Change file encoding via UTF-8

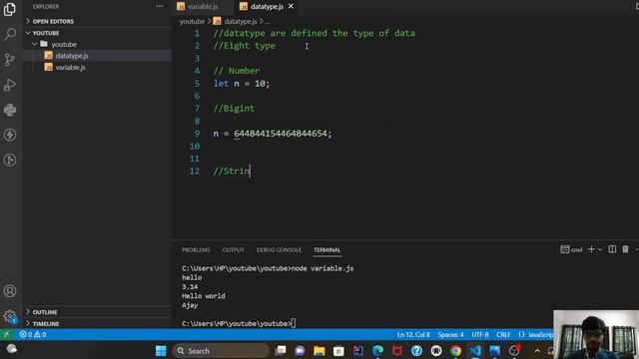[x=480, y=335]
